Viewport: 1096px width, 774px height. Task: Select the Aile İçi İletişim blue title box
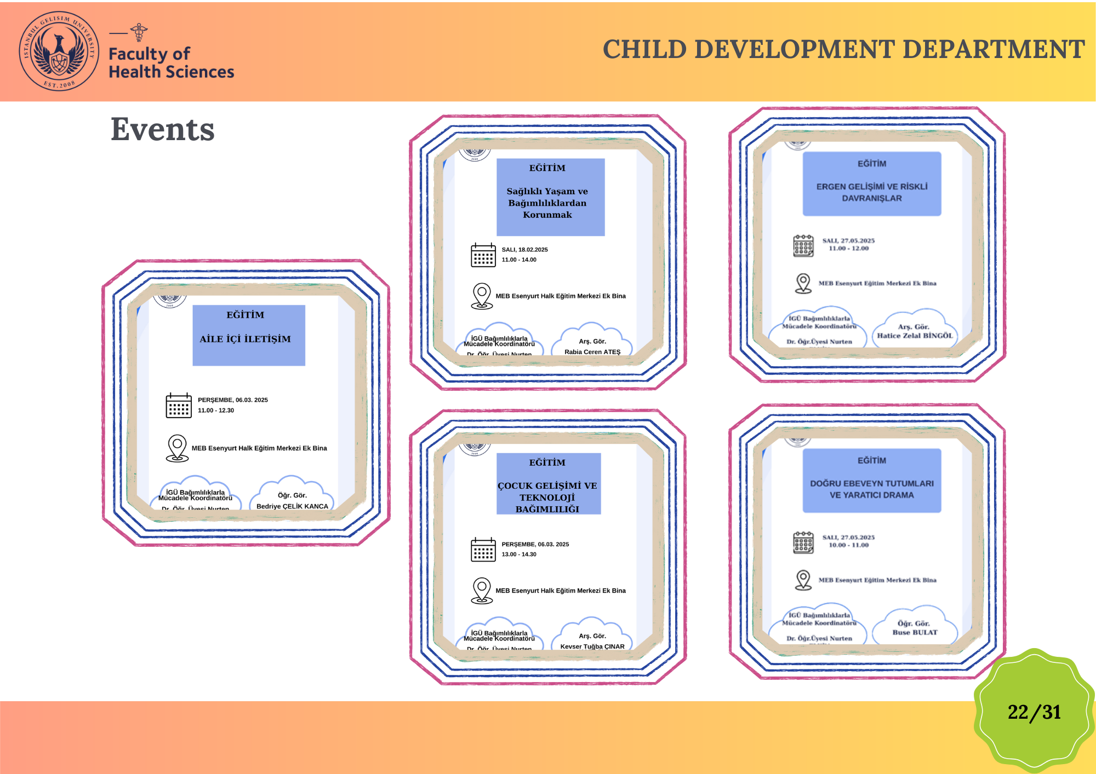[x=249, y=335]
